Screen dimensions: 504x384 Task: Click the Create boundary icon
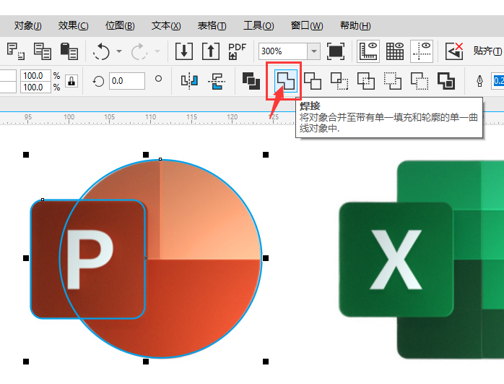[446, 81]
